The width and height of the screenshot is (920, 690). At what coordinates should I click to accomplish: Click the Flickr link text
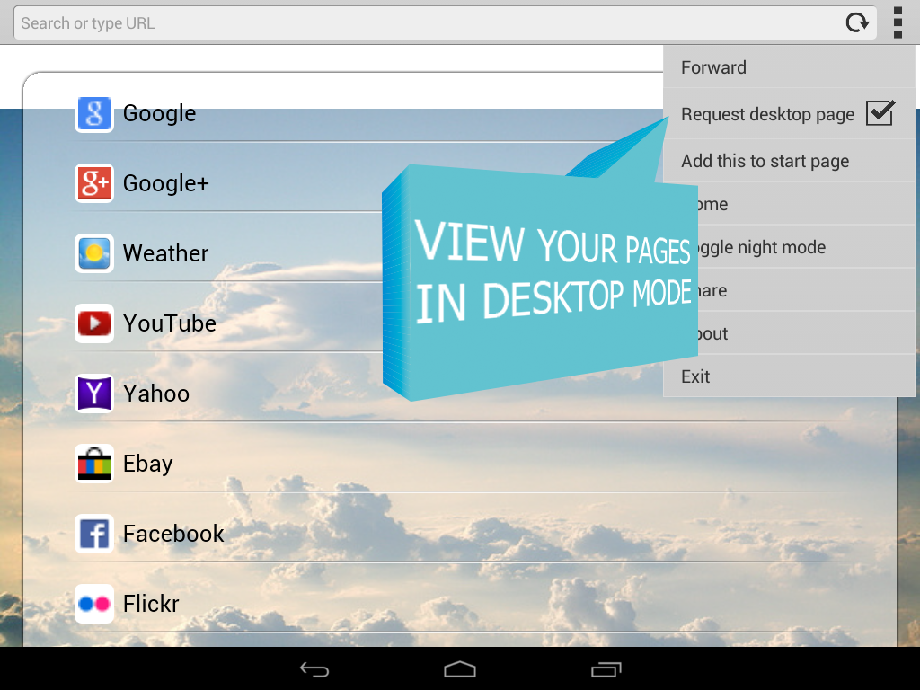click(151, 604)
